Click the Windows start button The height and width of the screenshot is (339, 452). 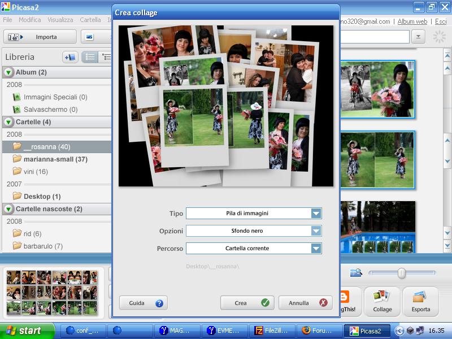27,331
